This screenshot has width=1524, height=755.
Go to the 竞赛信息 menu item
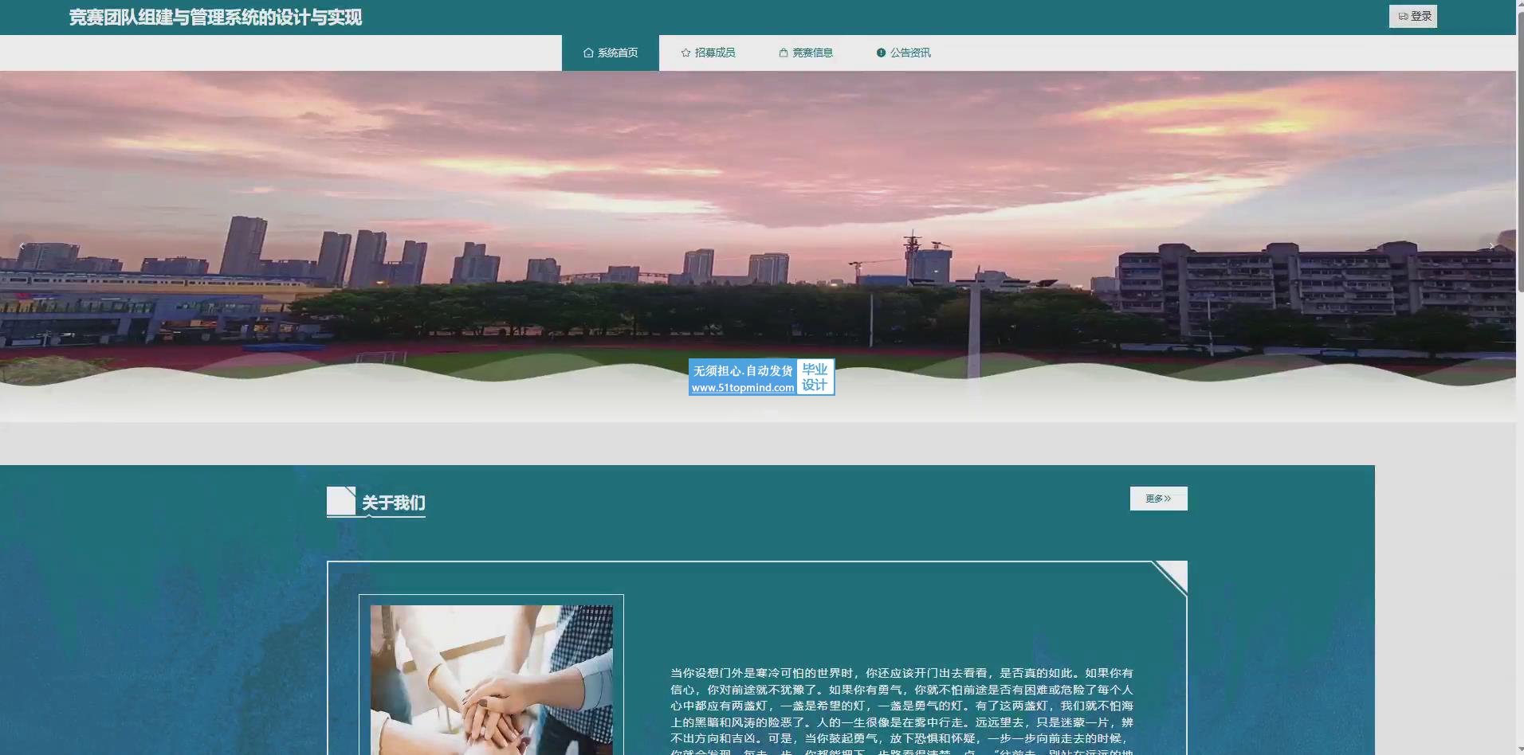[812, 53]
